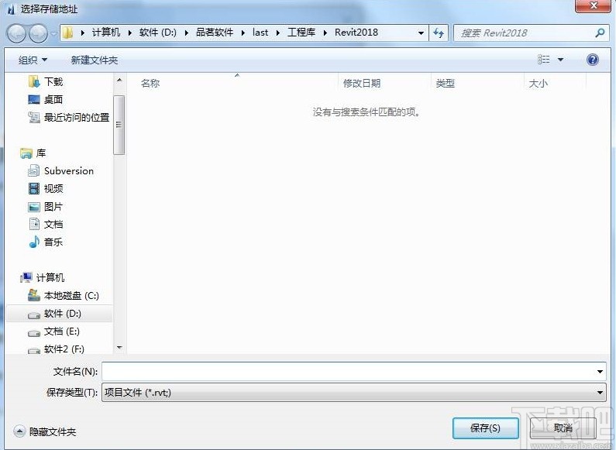Image resolution: width=616 pixels, height=450 pixels.
Task: Click the 桌面 desktop icon
Action: pyautogui.click(x=34, y=99)
